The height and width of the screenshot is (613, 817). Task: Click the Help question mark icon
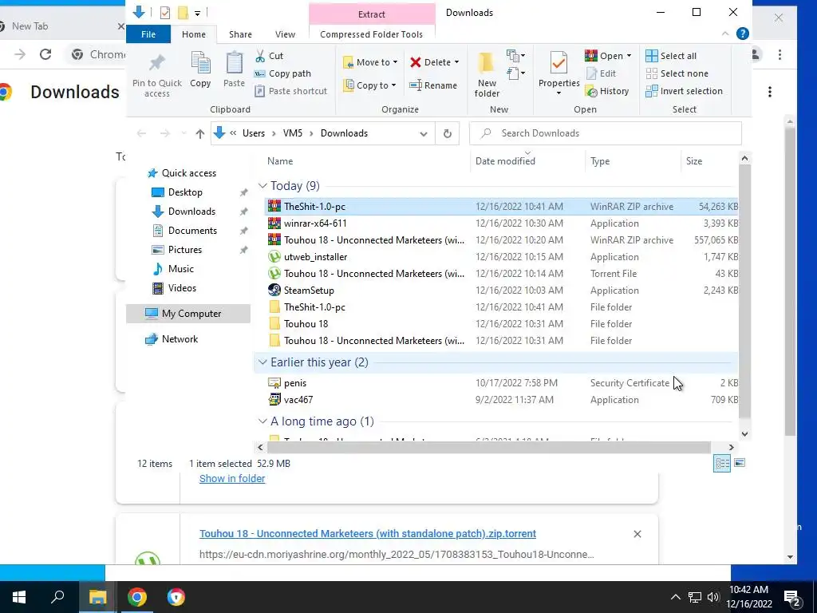[743, 34]
